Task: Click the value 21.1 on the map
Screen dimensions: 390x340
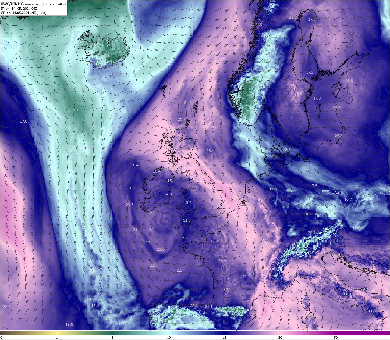Action: click(209, 307)
